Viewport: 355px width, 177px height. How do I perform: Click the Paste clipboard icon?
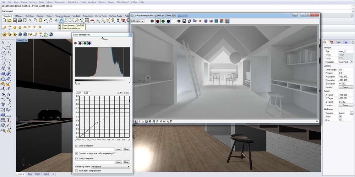tap(40, 20)
